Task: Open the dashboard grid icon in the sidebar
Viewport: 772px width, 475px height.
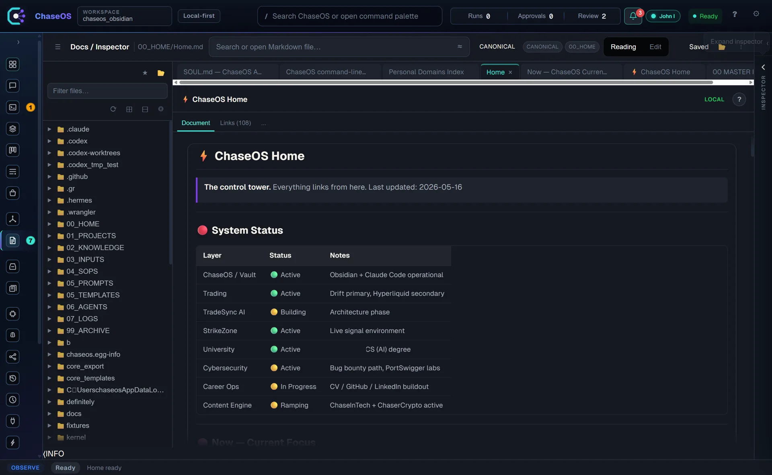Action: coord(12,64)
